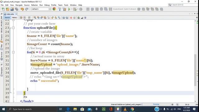Click the Type here to search box
The image size is (199, 112).
coord(32,109)
